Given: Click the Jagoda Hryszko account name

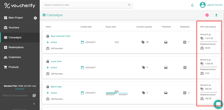Looking at the screenshot, I should [x=215, y=5].
